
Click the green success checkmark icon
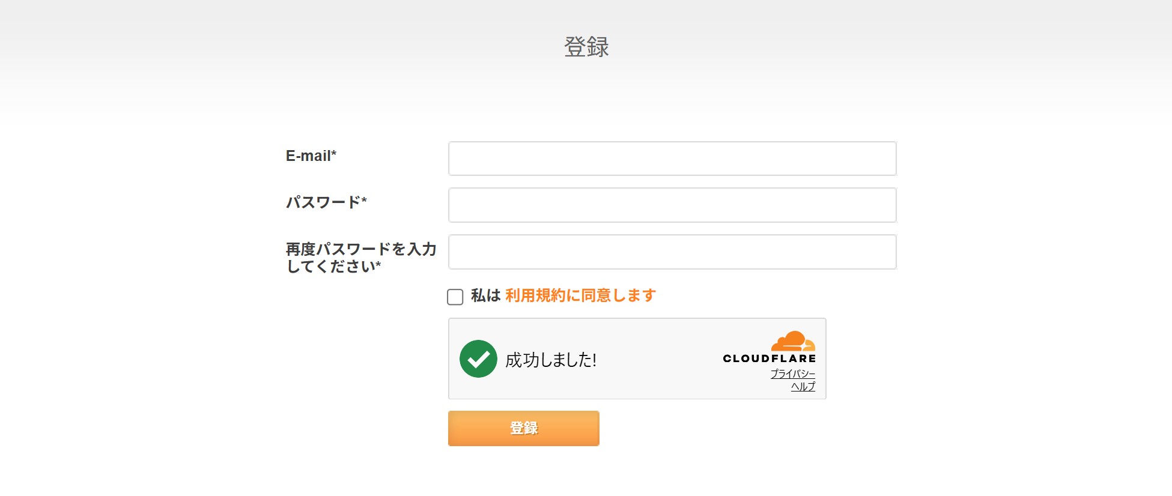(478, 359)
